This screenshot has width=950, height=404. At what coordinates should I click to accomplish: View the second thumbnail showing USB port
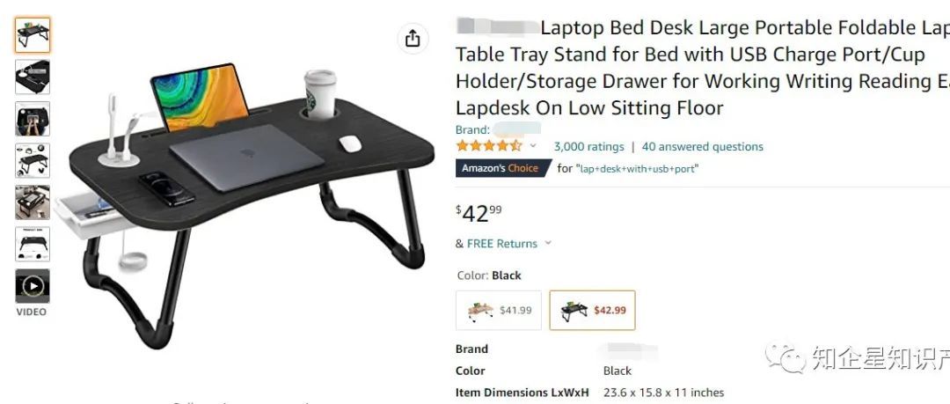33,77
